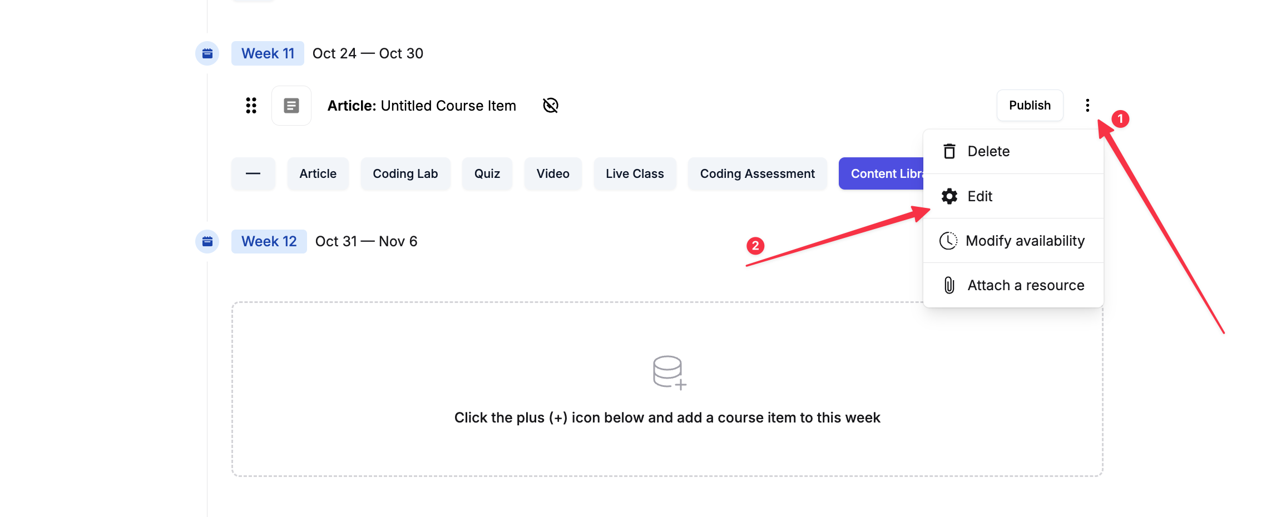Screen dimensions: 1276x517
Task: Click the paperclip icon for Attach a resource
Action: [x=949, y=285]
